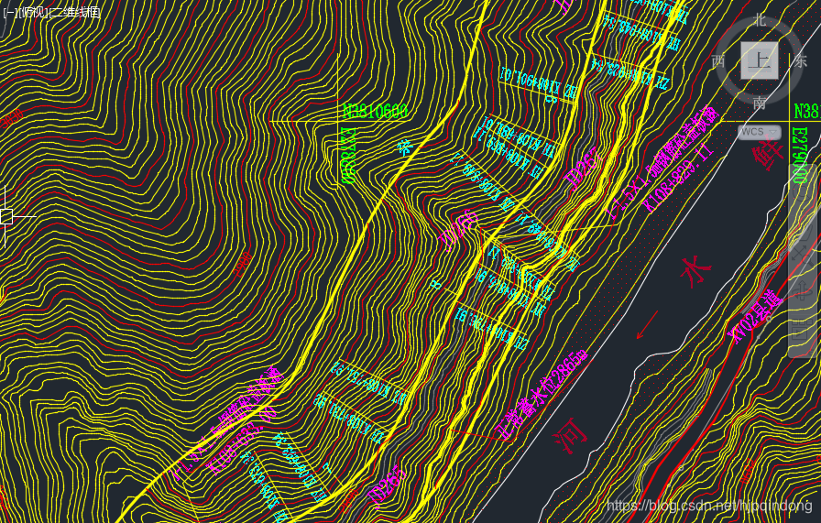Expand the WCS coordinate system dropdown

tap(759, 132)
